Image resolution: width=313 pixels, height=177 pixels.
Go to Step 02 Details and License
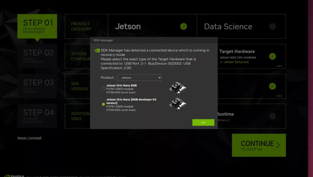click(x=37, y=56)
